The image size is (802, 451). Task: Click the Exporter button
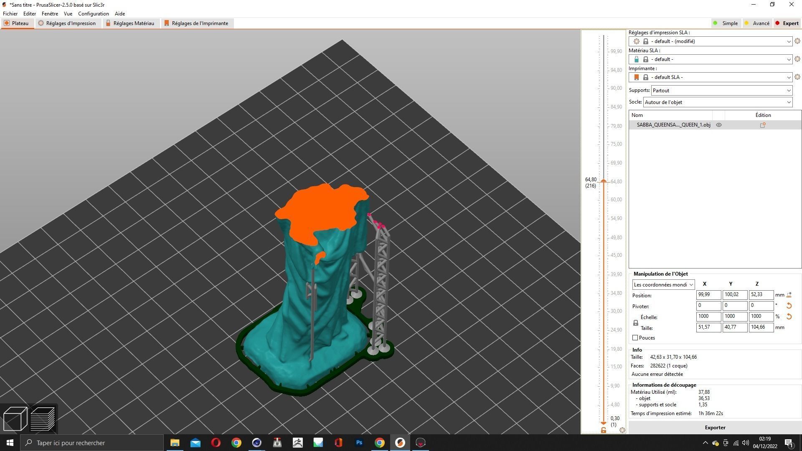click(715, 428)
